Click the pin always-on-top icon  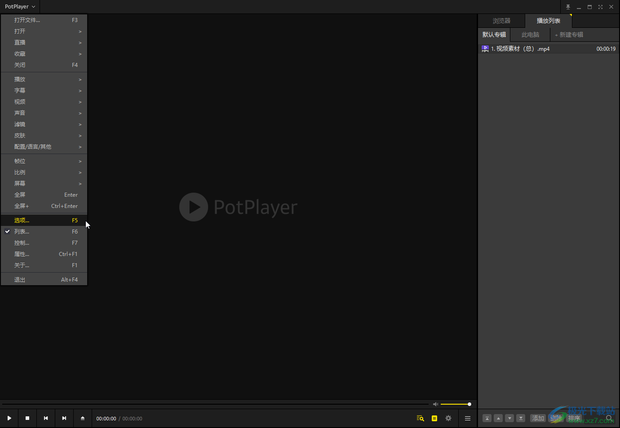[x=568, y=7]
